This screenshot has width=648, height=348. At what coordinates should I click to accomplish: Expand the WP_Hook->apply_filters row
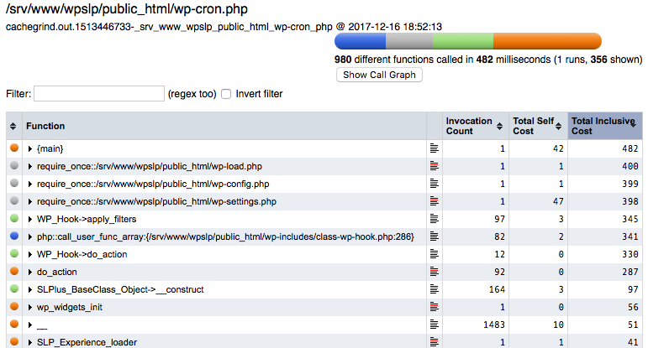click(x=29, y=220)
